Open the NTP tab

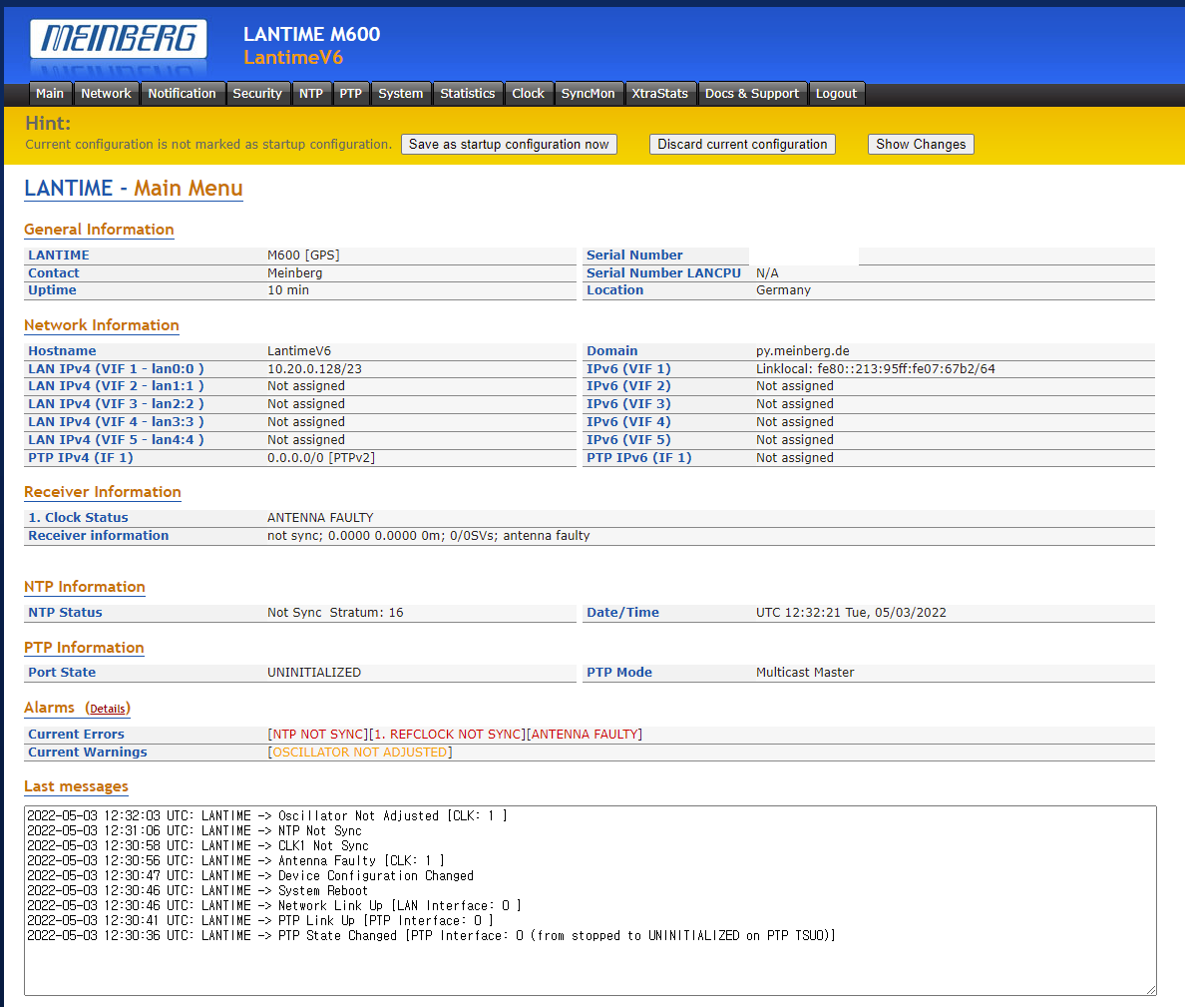[x=310, y=94]
